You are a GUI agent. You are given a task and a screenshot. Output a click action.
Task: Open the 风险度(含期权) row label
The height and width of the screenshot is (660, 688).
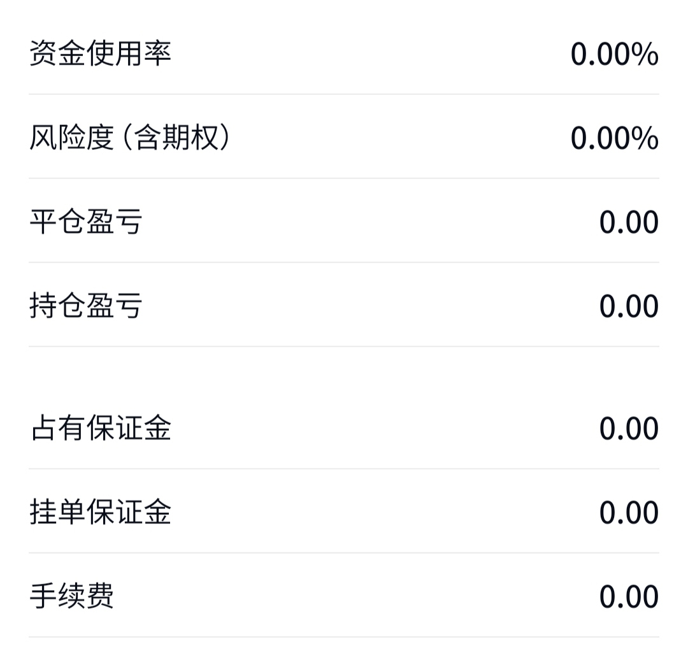tap(130, 138)
